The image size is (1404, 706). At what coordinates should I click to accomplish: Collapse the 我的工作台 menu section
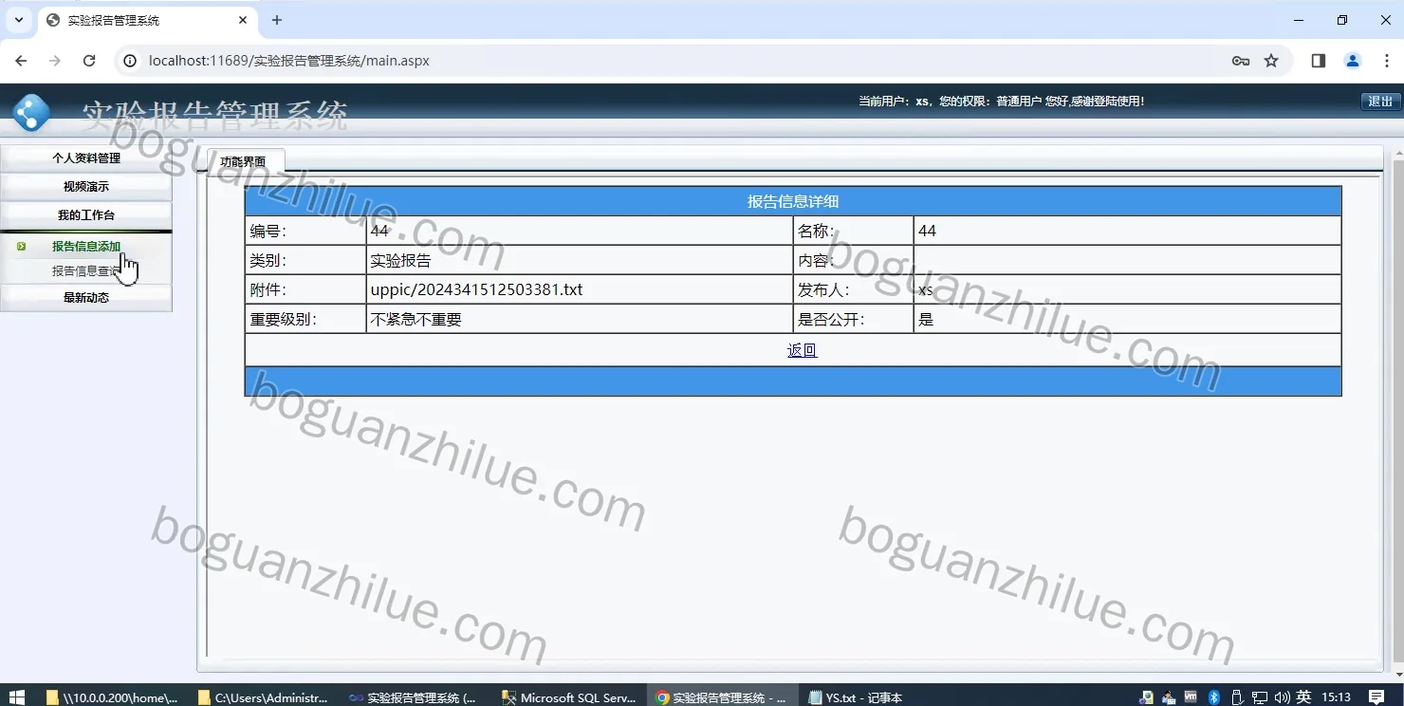click(x=86, y=215)
